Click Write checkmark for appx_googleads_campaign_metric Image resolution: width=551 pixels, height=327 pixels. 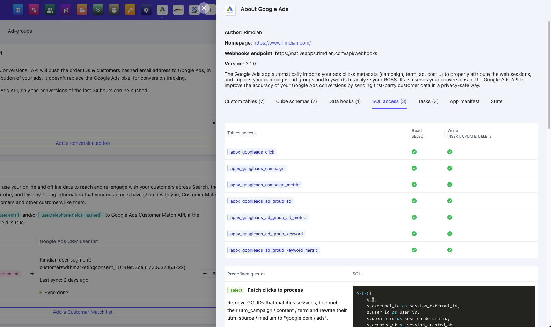pyautogui.click(x=450, y=185)
